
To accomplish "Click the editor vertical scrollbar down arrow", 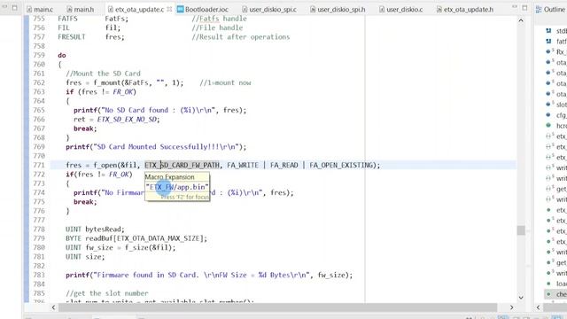I will 521,298.
